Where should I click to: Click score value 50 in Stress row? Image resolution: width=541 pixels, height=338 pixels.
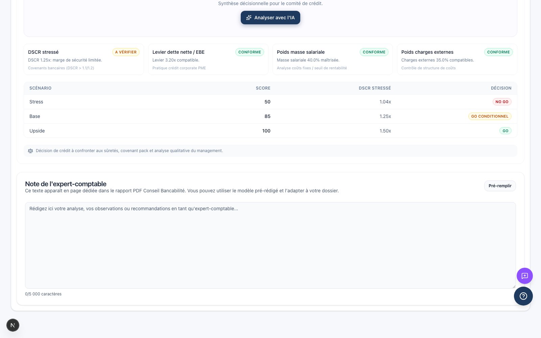267,102
